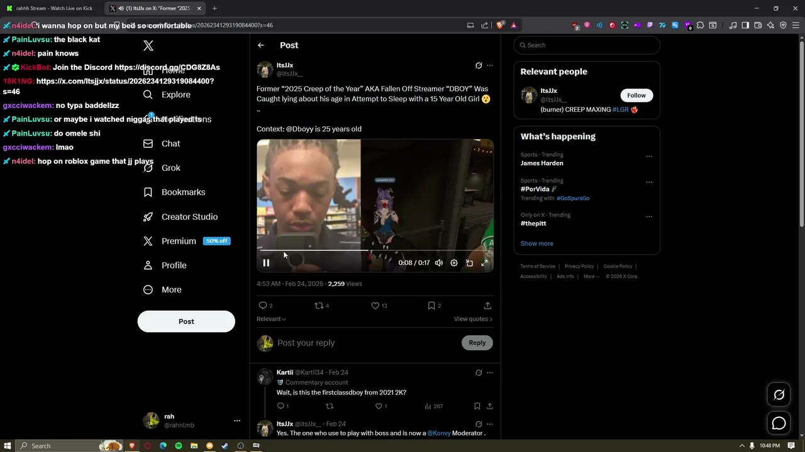Open Microsoft Edge from the taskbar
Image resolution: width=805 pixels, height=452 pixels.
coord(163,446)
